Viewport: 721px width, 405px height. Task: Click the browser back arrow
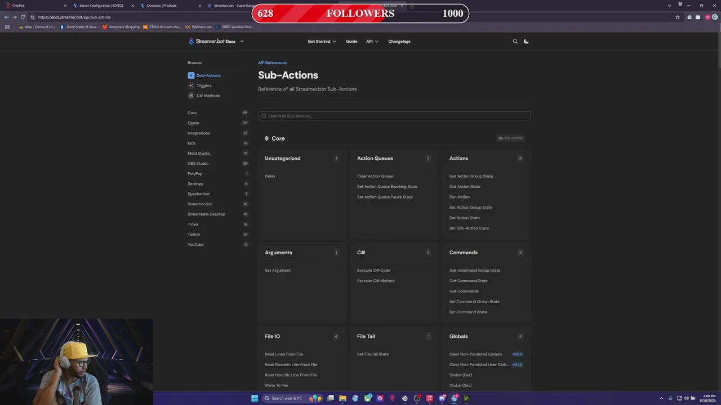pos(6,17)
